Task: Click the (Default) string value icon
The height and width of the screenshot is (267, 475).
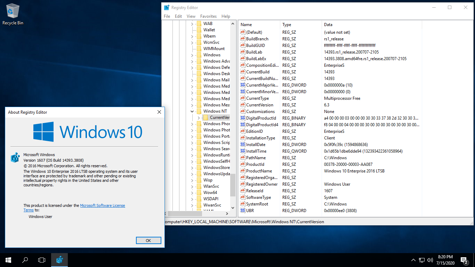Action: tap(243, 32)
